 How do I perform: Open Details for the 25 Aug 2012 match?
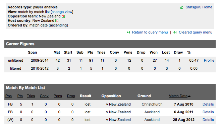pos(208,120)
